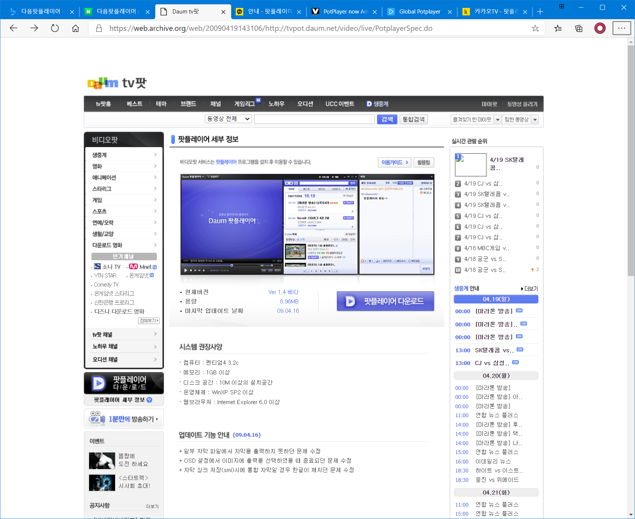Expand the 스타리그 sidebar category
This screenshot has height=519, width=635.
tap(124, 189)
